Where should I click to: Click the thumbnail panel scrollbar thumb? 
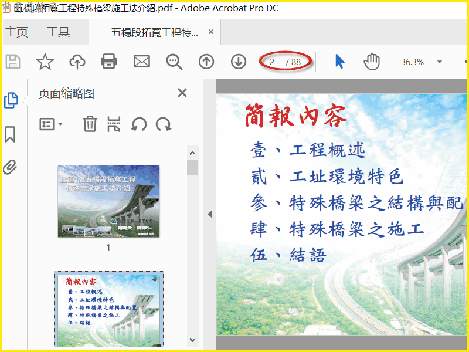click(x=193, y=168)
